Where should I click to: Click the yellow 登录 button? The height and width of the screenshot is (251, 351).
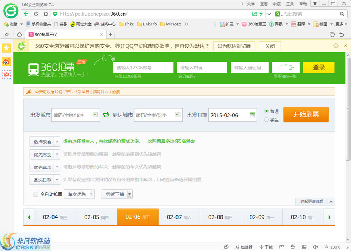[319, 68]
